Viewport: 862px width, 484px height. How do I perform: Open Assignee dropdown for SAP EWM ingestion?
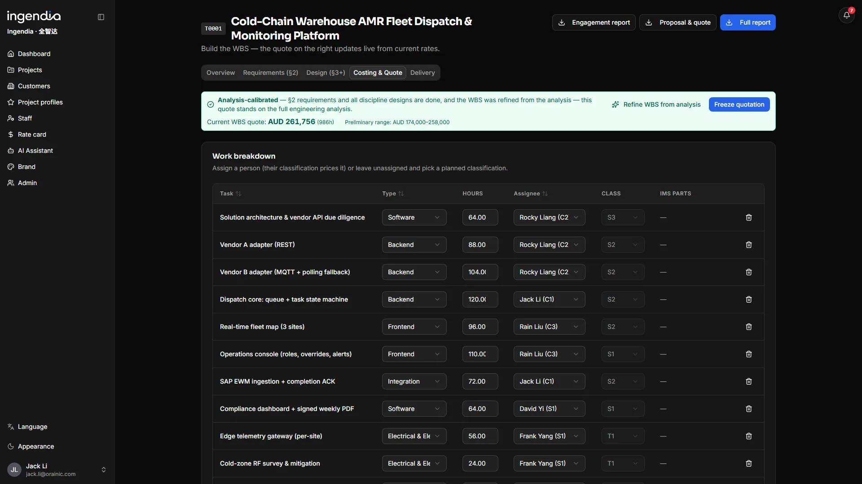tap(549, 381)
